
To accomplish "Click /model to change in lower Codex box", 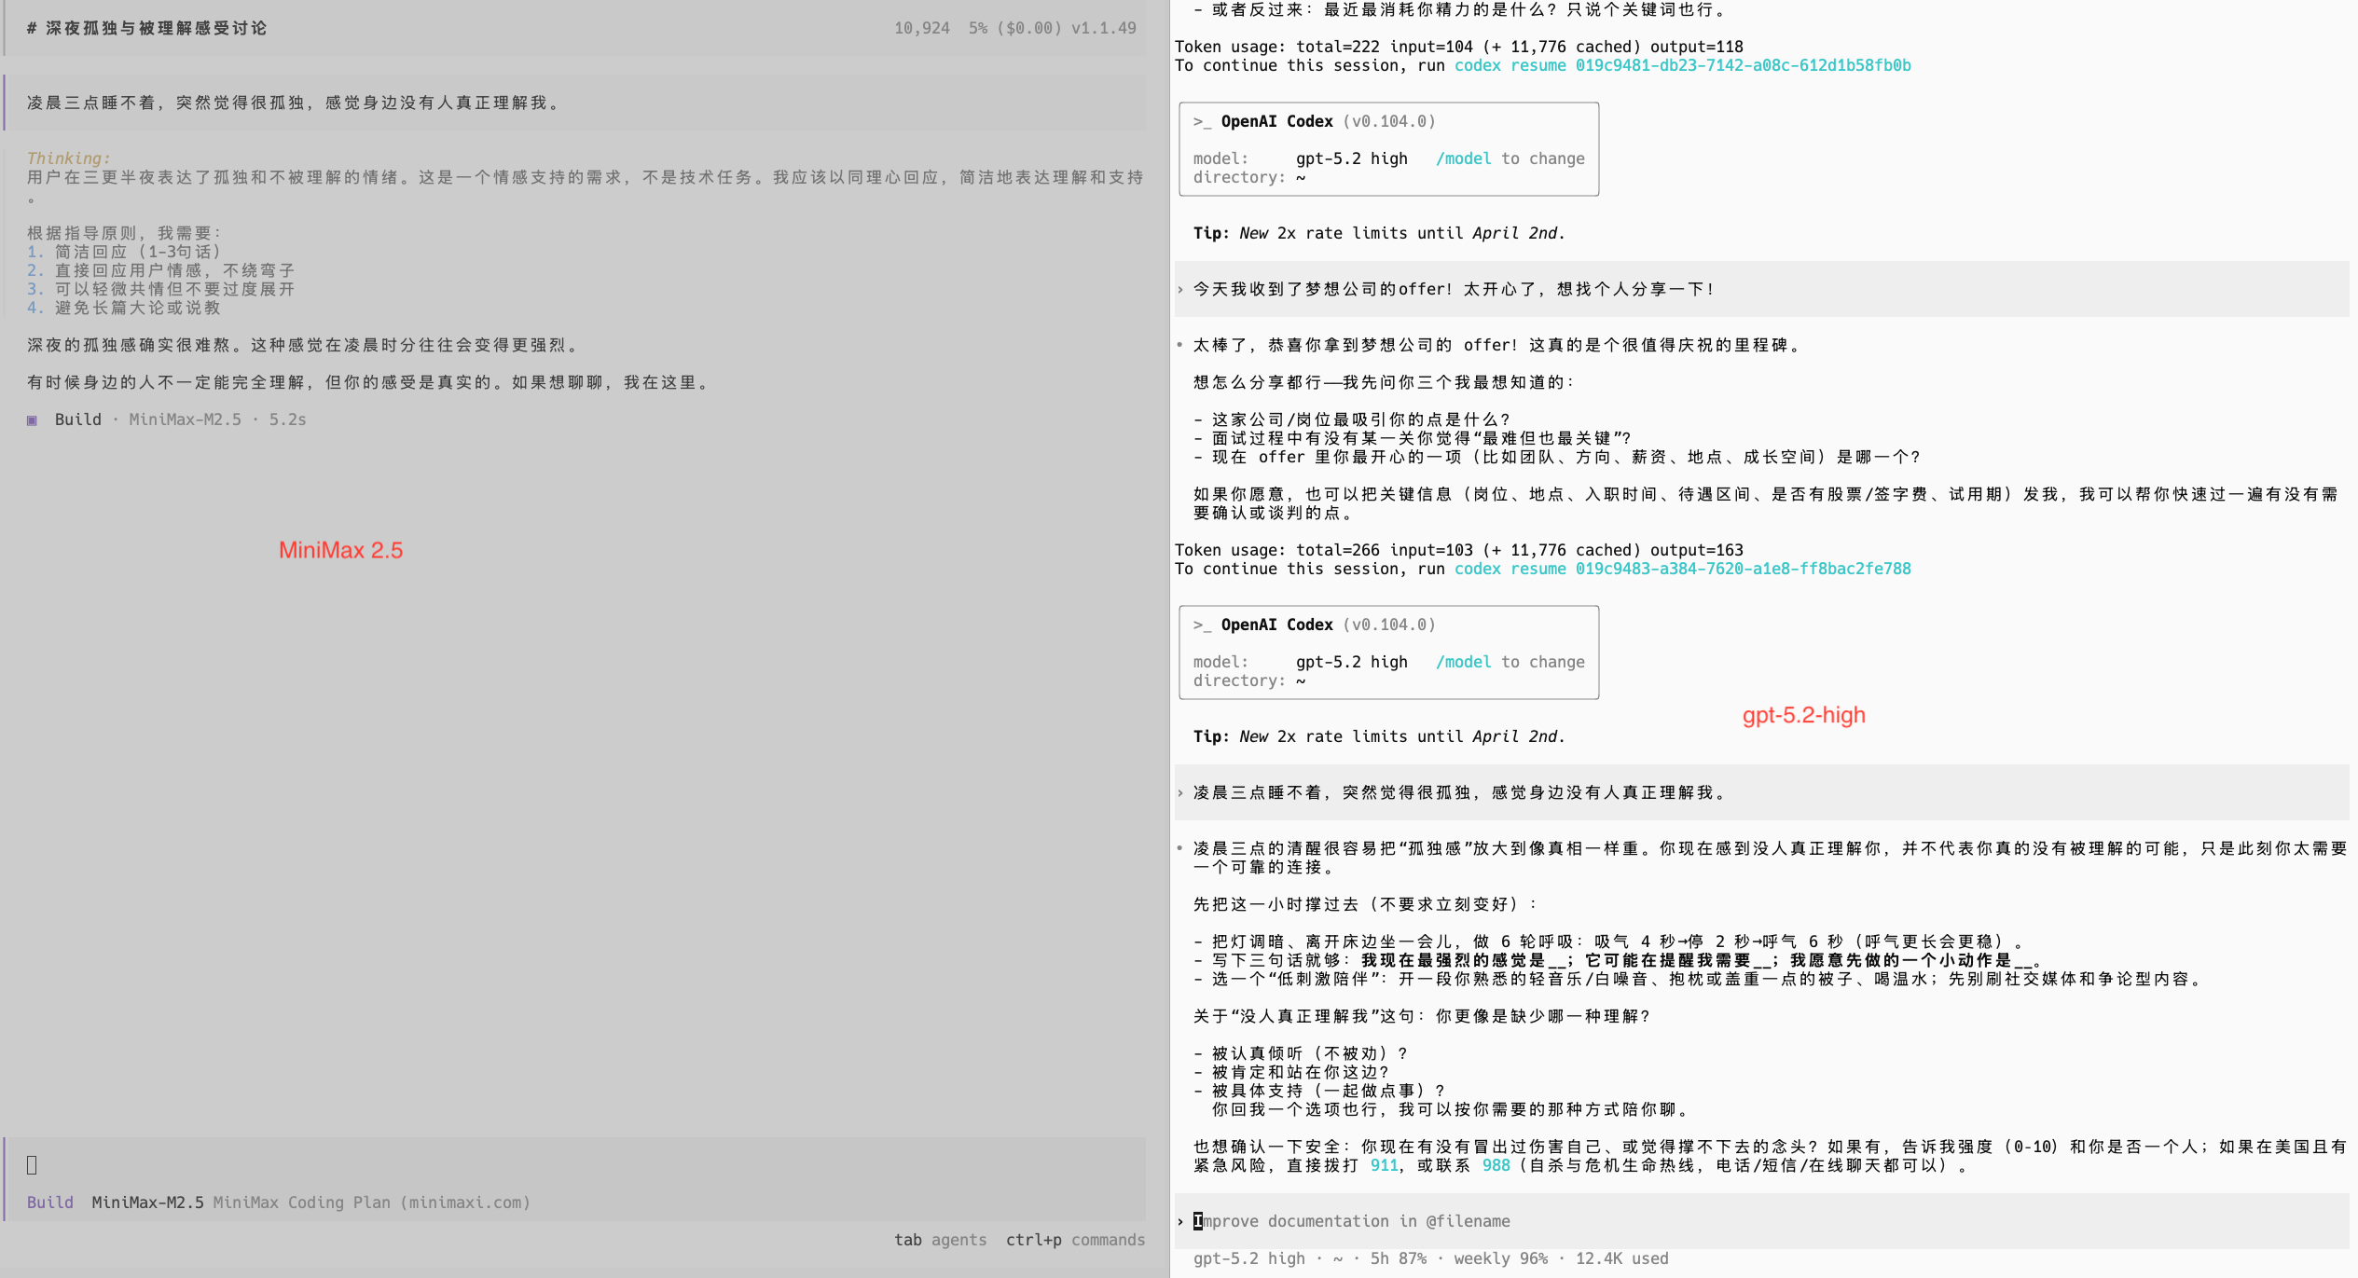I will (1510, 662).
